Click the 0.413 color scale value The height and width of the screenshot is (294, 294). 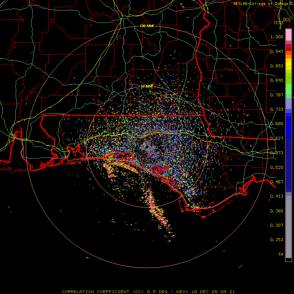point(277,196)
